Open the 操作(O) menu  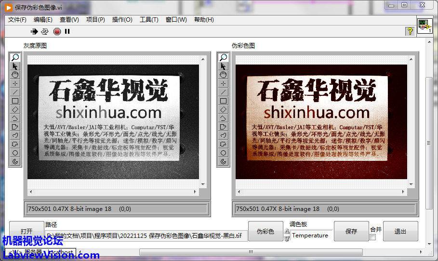tap(122, 20)
